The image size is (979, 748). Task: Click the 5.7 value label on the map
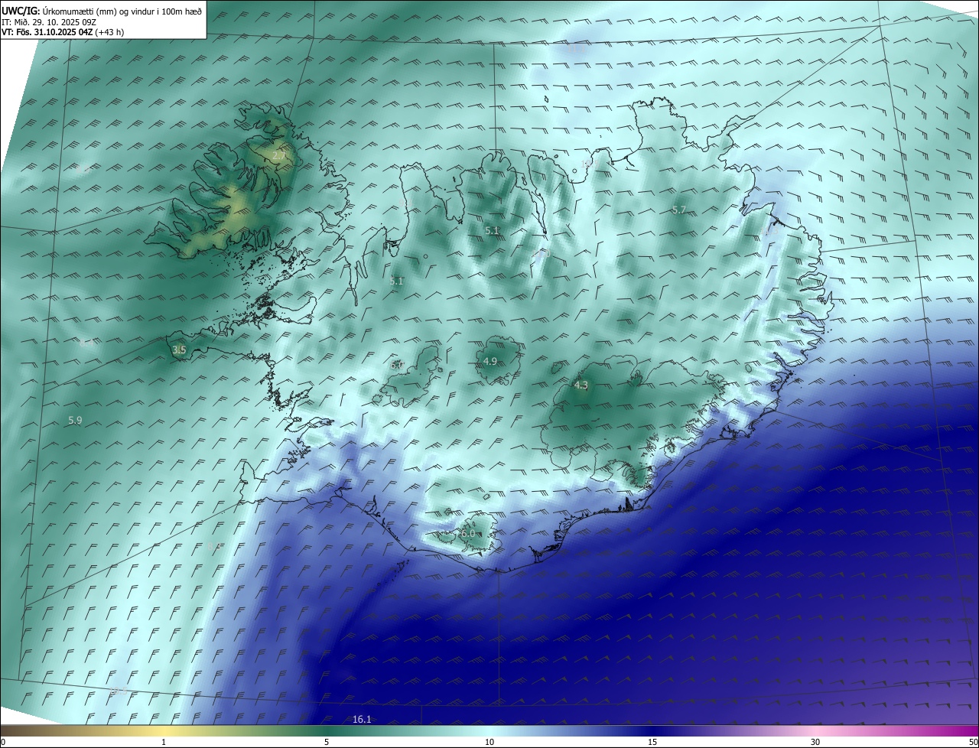tap(678, 210)
